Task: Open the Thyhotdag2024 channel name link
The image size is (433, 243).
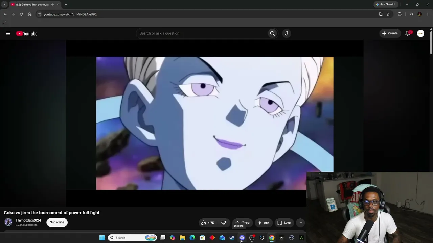Action: [x=28, y=220]
